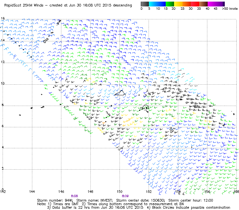The height and width of the screenshot is (210, 239).
Task: Click the latitude axis label '2'
Action: pyautogui.click(x=3, y=169)
